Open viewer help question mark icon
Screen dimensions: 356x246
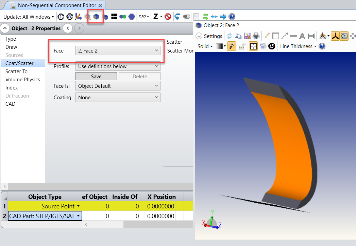[x=322, y=46]
